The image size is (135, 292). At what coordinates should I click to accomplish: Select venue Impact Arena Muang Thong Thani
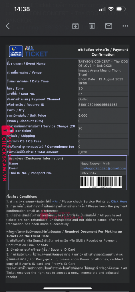click(103, 72)
